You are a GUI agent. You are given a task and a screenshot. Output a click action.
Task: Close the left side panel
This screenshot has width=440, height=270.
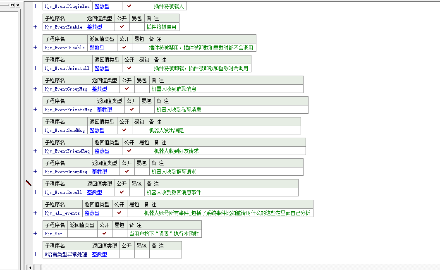18,5
